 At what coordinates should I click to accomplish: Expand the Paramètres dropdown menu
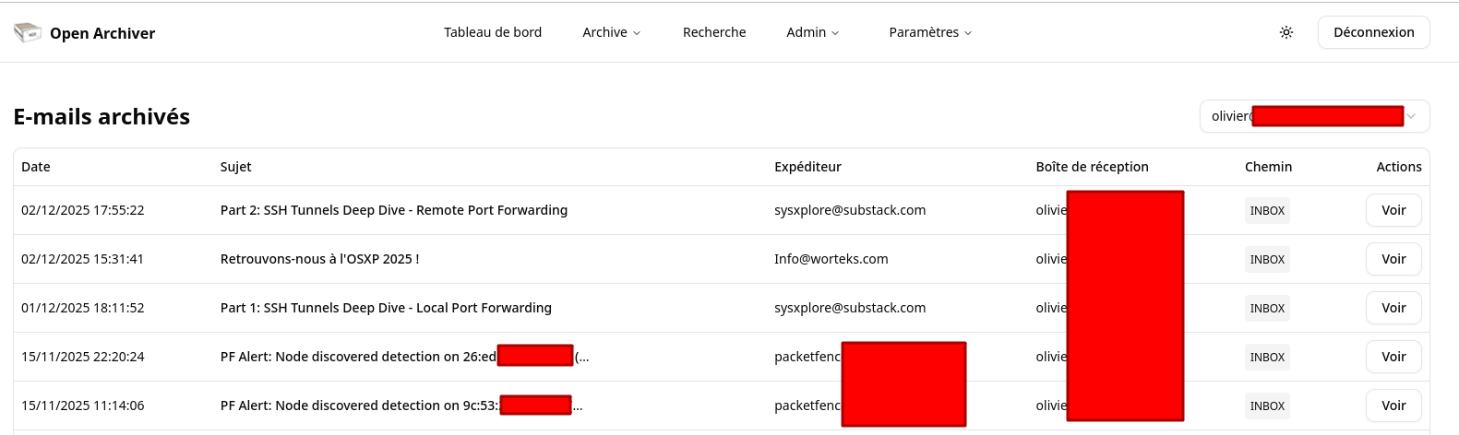930,32
